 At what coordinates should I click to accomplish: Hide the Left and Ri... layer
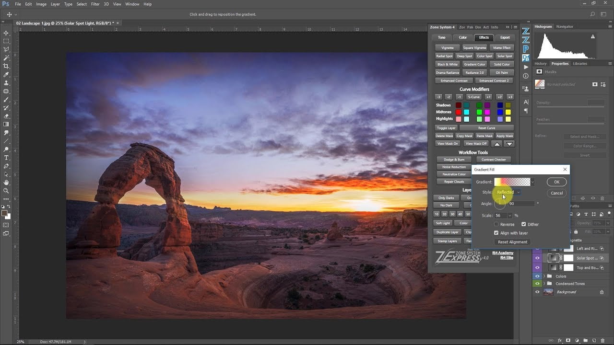(537, 249)
